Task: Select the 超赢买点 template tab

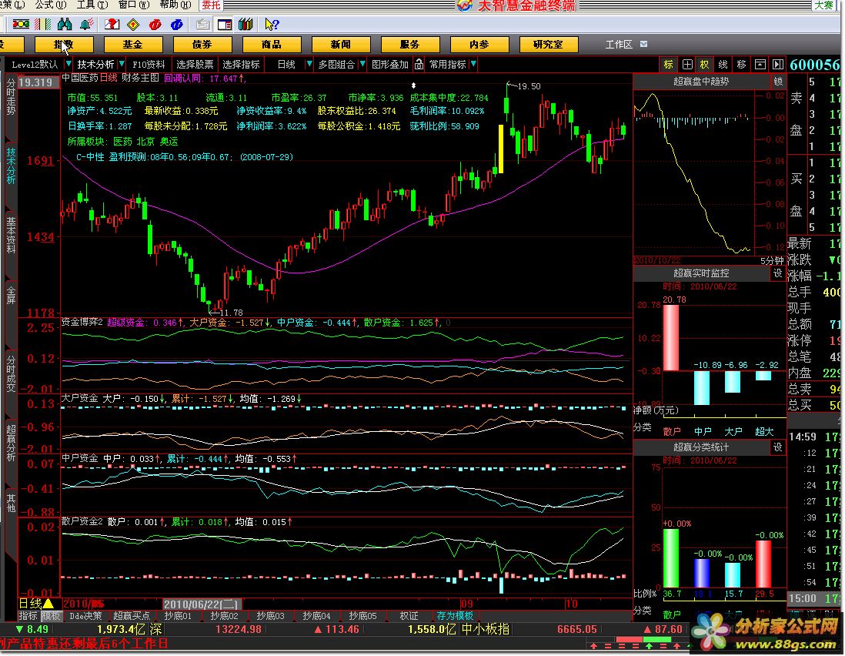Action: (x=131, y=615)
